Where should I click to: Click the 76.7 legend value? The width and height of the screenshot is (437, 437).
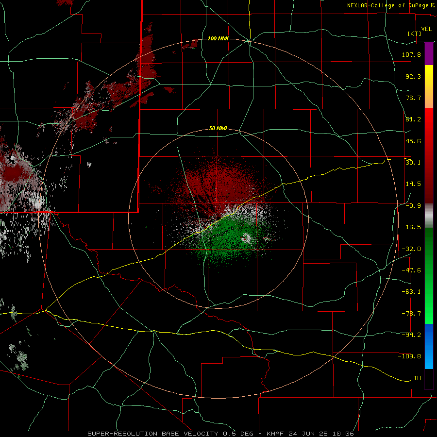click(x=413, y=98)
